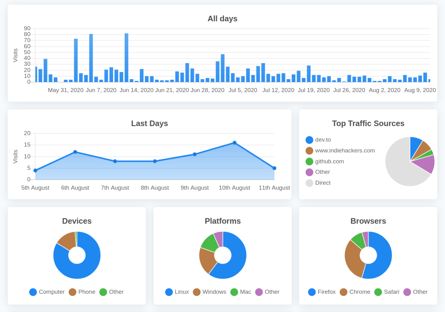Toggle the Safari legend swatch
Viewport: 445px width, 312px height.
378,292
